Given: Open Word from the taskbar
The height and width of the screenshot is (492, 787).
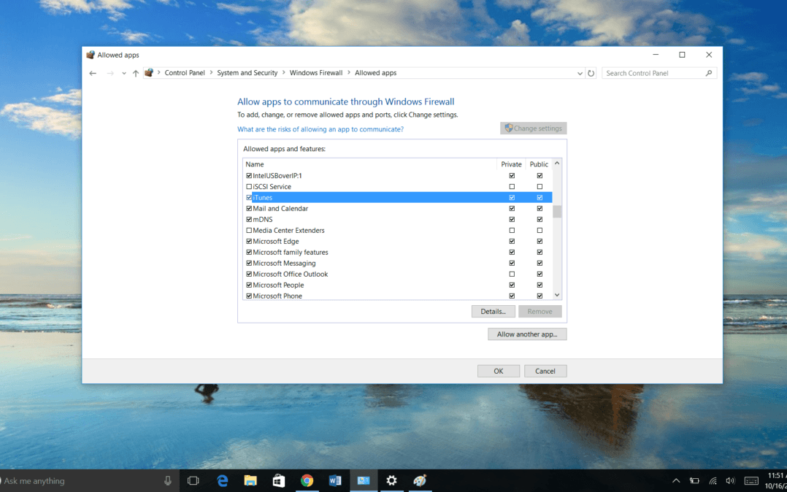Looking at the screenshot, I should pyautogui.click(x=335, y=480).
